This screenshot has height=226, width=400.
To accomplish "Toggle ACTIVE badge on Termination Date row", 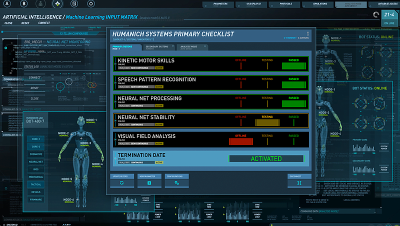I will [159, 162].
